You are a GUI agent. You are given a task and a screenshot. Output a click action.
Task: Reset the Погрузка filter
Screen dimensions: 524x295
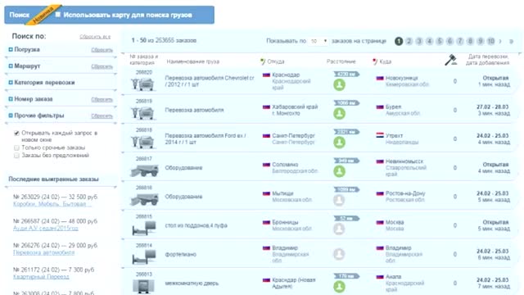[x=102, y=50]
